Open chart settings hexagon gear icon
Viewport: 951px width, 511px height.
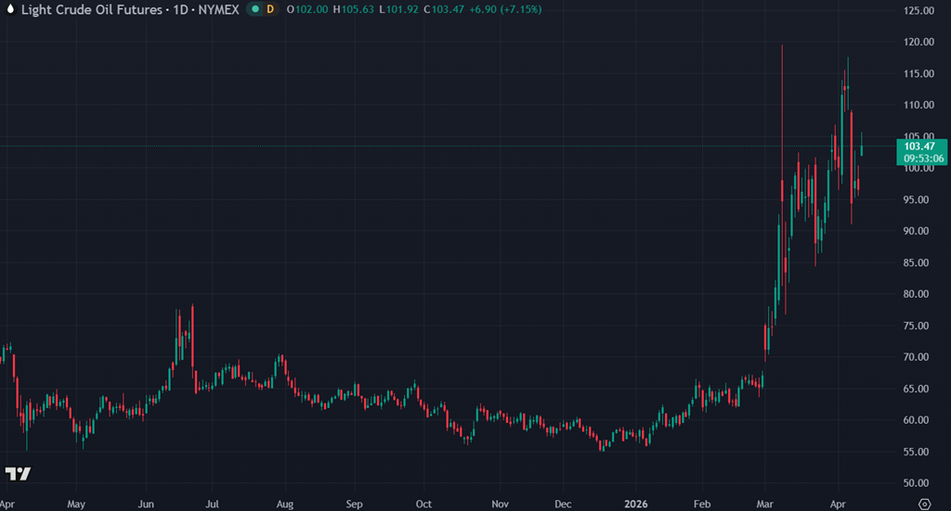point(924,504)
